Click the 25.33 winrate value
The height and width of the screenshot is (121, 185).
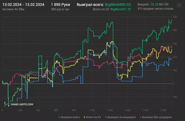click(154, 4)
